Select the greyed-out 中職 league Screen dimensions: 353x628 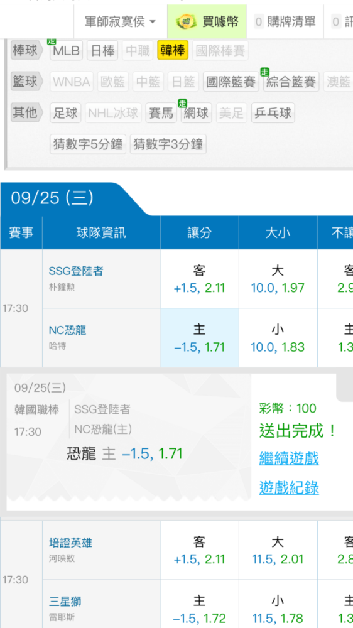point(138,51)
